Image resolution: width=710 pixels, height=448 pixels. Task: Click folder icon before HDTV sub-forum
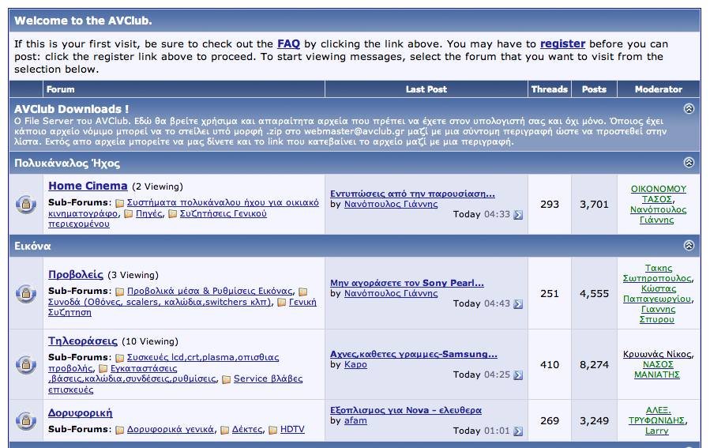[x=273, y=430]
